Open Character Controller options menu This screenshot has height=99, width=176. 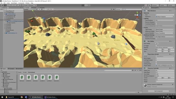[174, 68]
